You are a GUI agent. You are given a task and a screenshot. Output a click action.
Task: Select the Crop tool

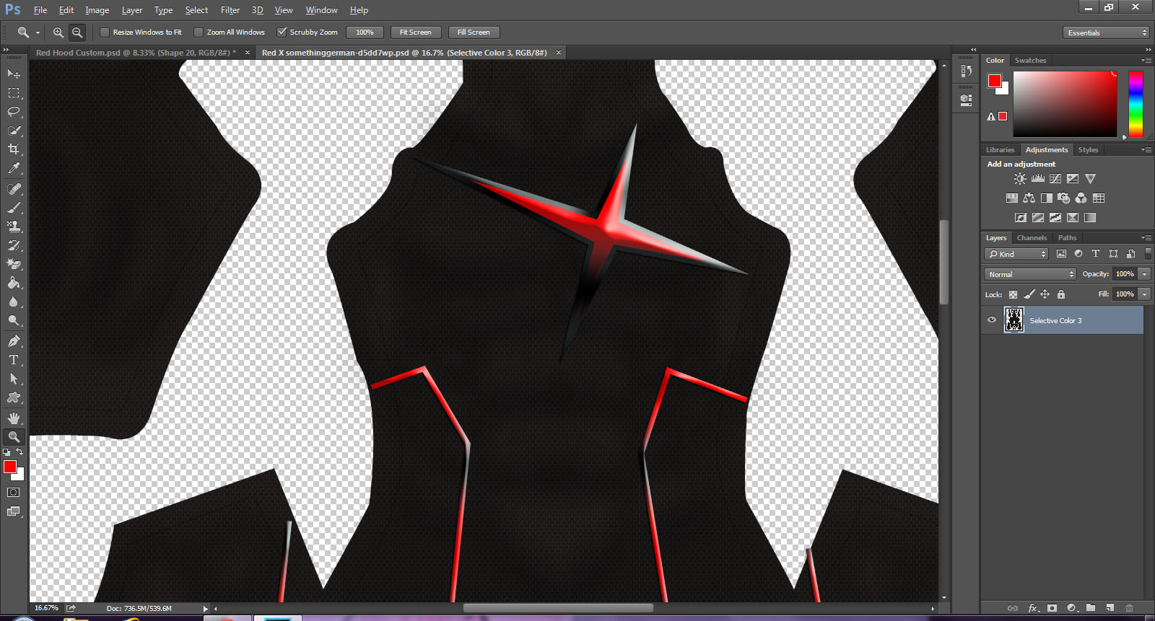pyautogui.click(x=14, y=149)
